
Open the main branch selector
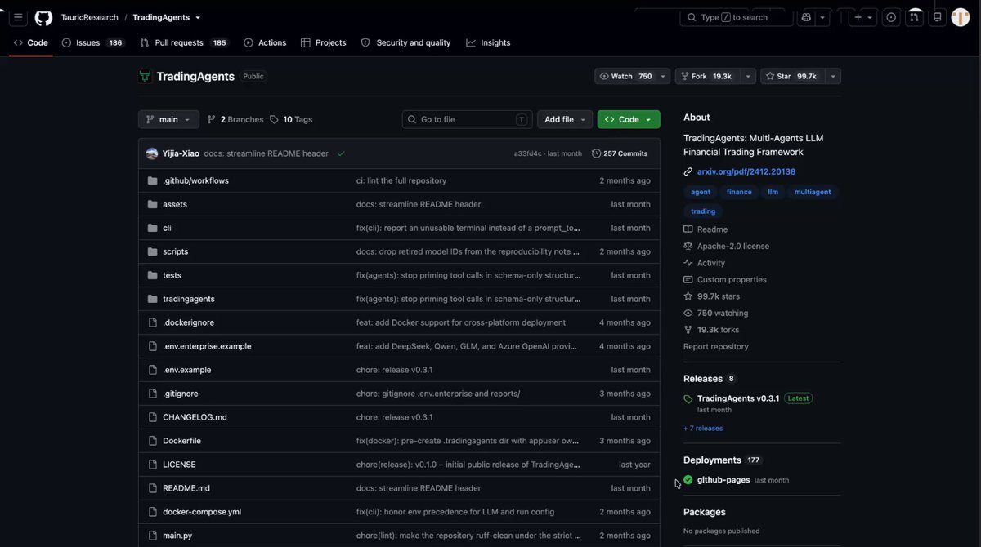pyautogui.click(x=168, y=119)
